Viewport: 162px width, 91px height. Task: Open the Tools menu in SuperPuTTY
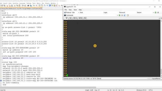[75, 10]
